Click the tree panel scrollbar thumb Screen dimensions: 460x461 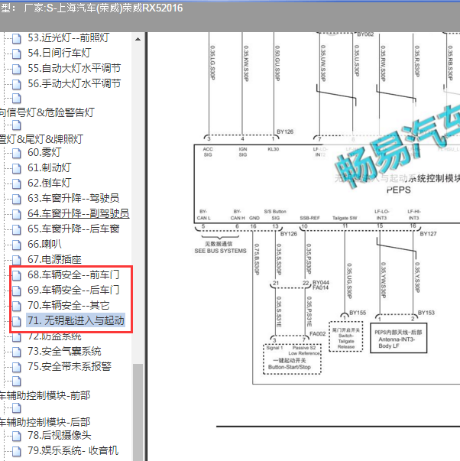tap(138, 411)
